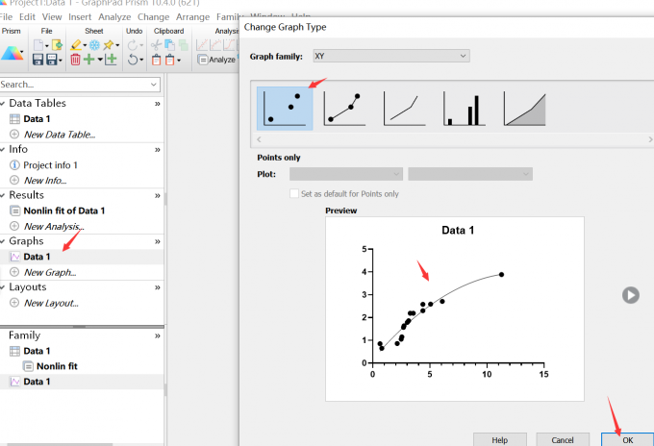
Task: Select the points with connecting line graph thumbnail
Action: [345, 109]
